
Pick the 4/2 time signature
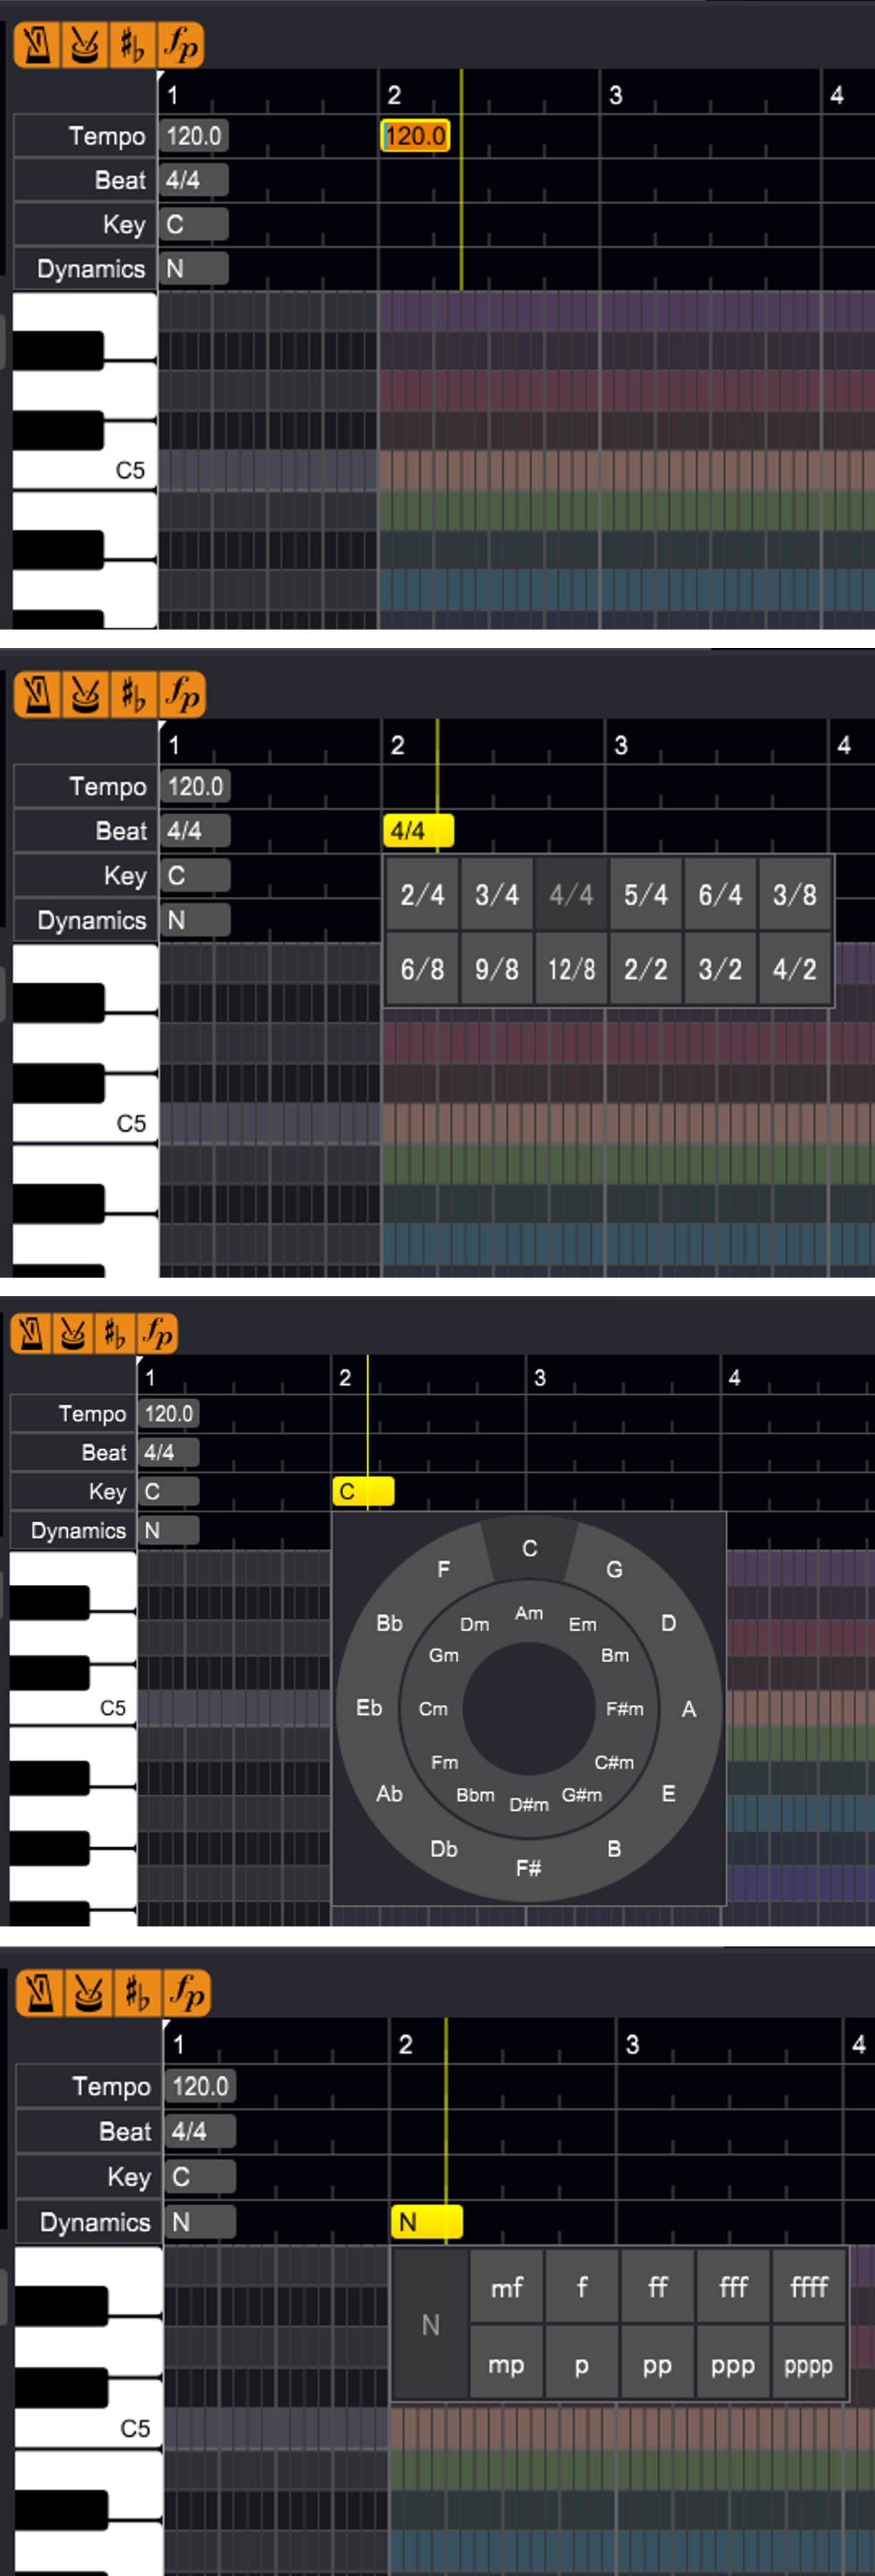(795, 969)
